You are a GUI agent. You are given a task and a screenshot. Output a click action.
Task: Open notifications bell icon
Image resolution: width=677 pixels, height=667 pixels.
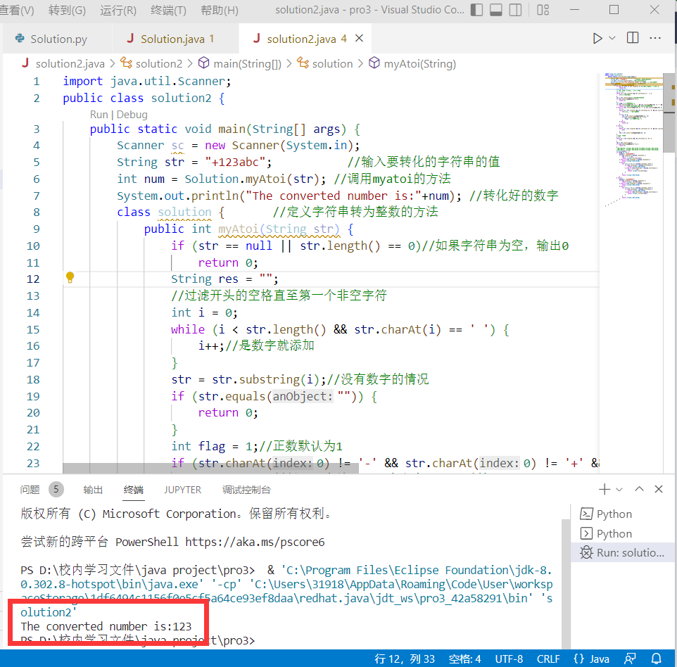coord(657,659)
